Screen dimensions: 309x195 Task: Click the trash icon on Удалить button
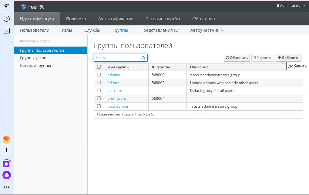click(255, 57)
